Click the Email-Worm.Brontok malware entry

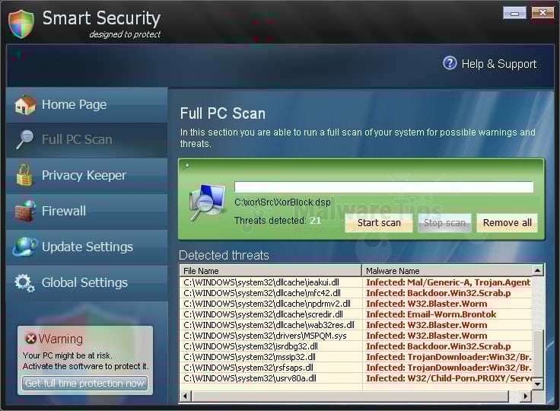[x=431, y=314]
